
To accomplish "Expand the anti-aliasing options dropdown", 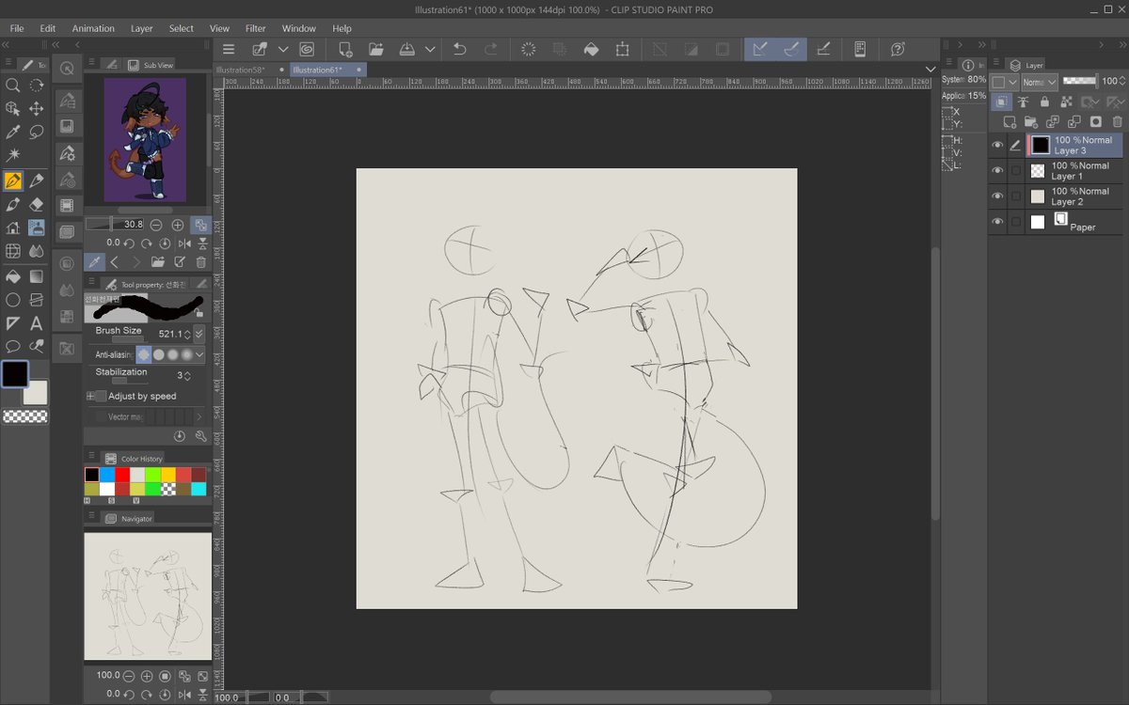I will 199,354.
